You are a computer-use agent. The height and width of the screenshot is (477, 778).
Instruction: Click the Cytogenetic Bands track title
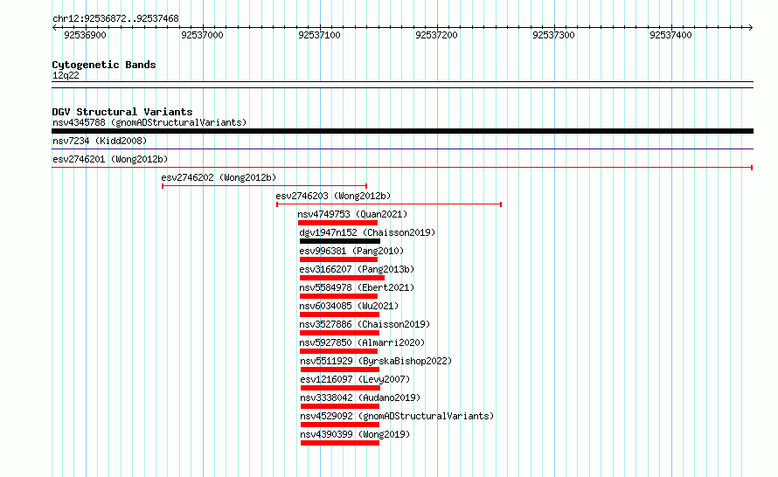(104, 65)
